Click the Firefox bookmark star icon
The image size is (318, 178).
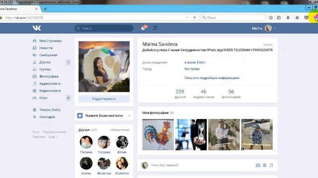coord(271,18)
